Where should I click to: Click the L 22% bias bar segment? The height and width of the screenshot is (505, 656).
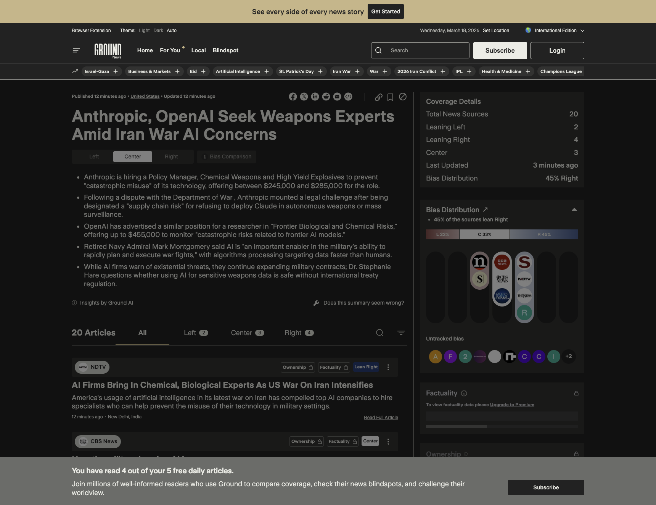click(x=442, y=234)
